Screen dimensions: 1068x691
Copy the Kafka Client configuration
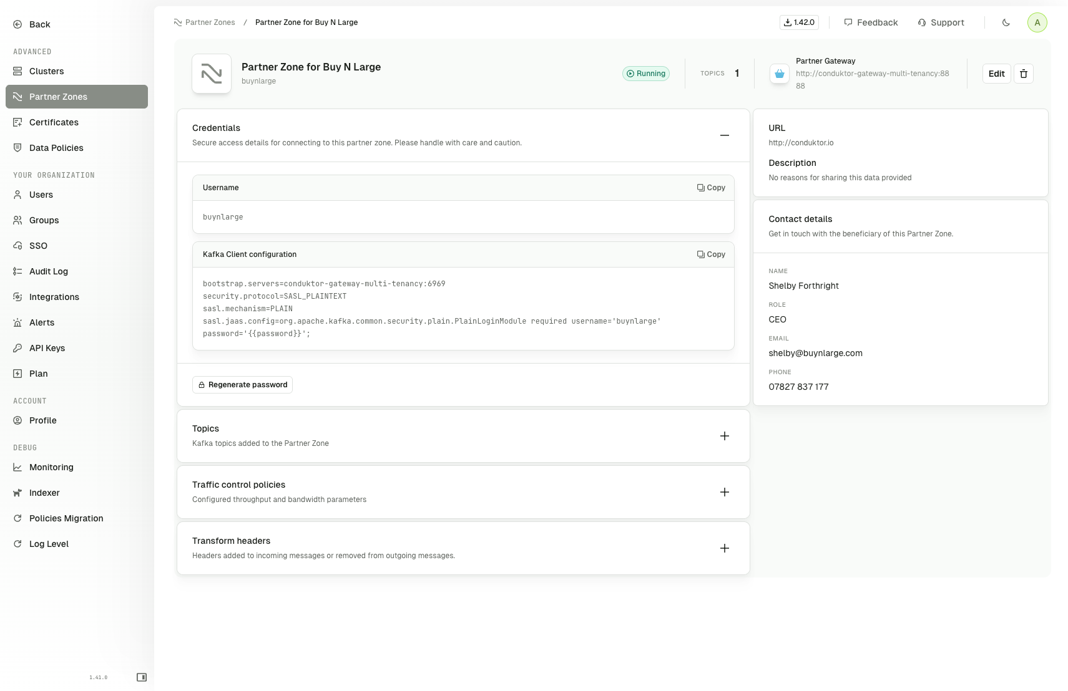point(711,254)
